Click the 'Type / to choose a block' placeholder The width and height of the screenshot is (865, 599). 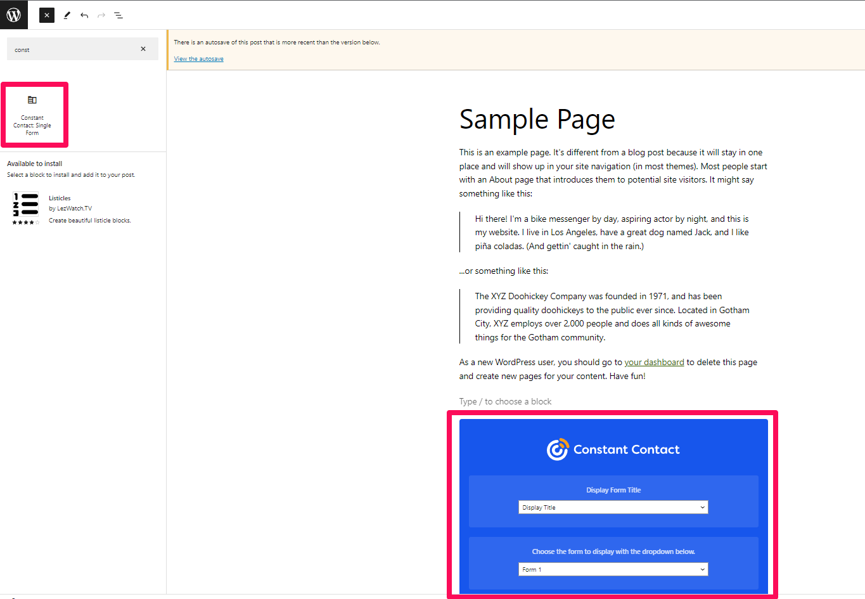(x=505, y=402)
